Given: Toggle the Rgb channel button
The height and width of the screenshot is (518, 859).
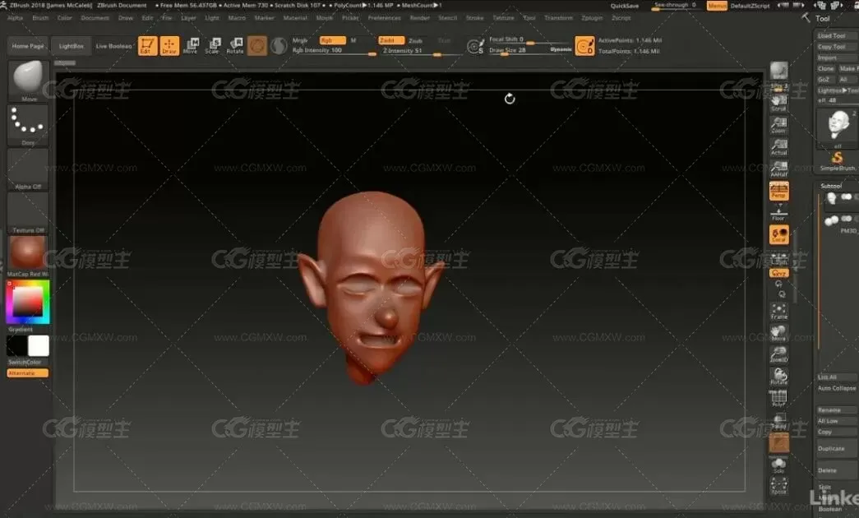Looking at the screenshot, I should (x=332, y=40).
